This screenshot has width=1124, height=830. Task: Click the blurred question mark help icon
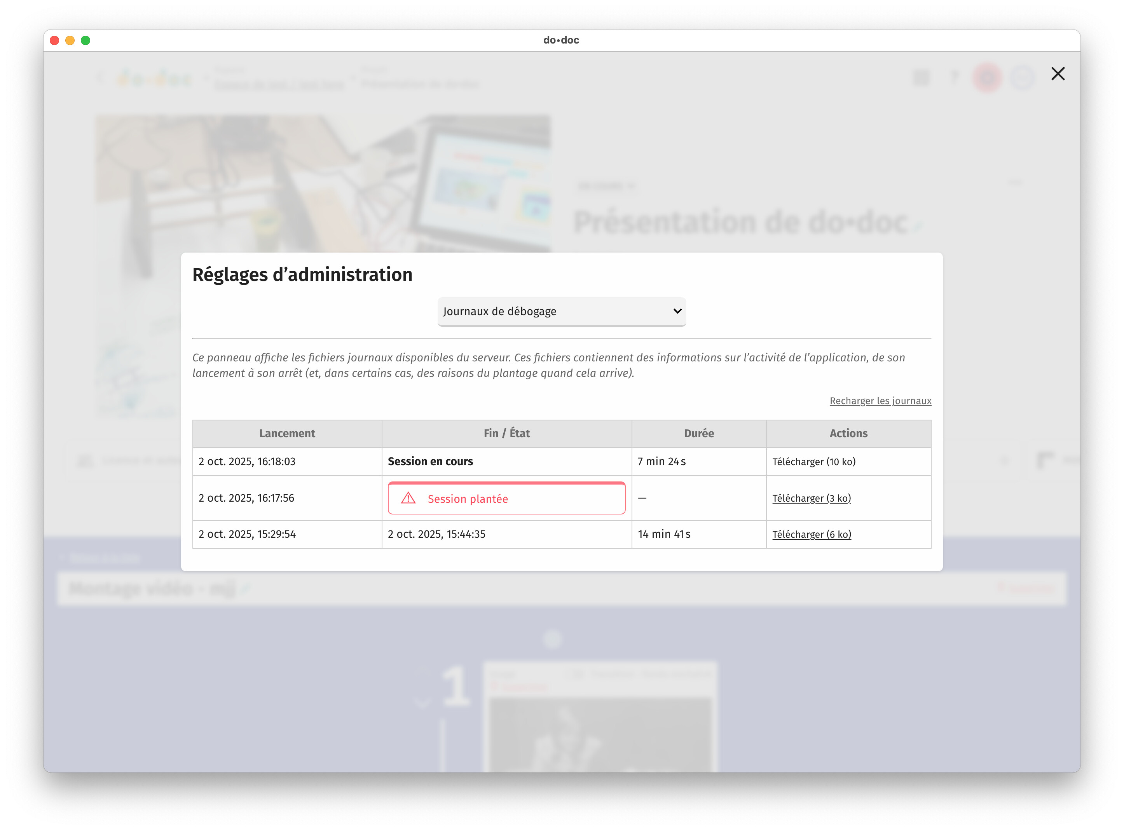(954, 77)
